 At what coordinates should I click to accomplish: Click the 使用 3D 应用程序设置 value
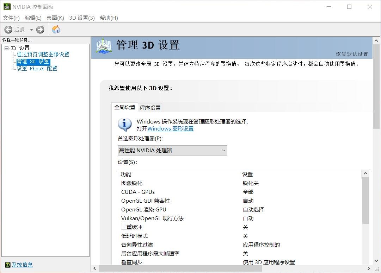(269, 262)
